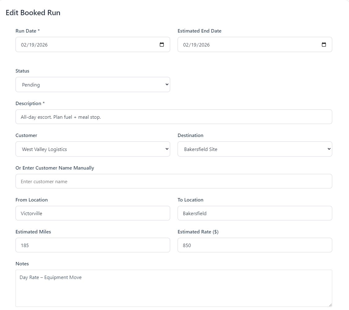
Task: Select the Notes label above the text area
Action: tap(22, 263)
